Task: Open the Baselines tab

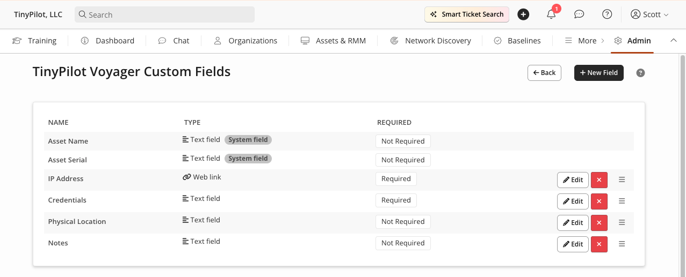Action: click(x=517, y=41)
